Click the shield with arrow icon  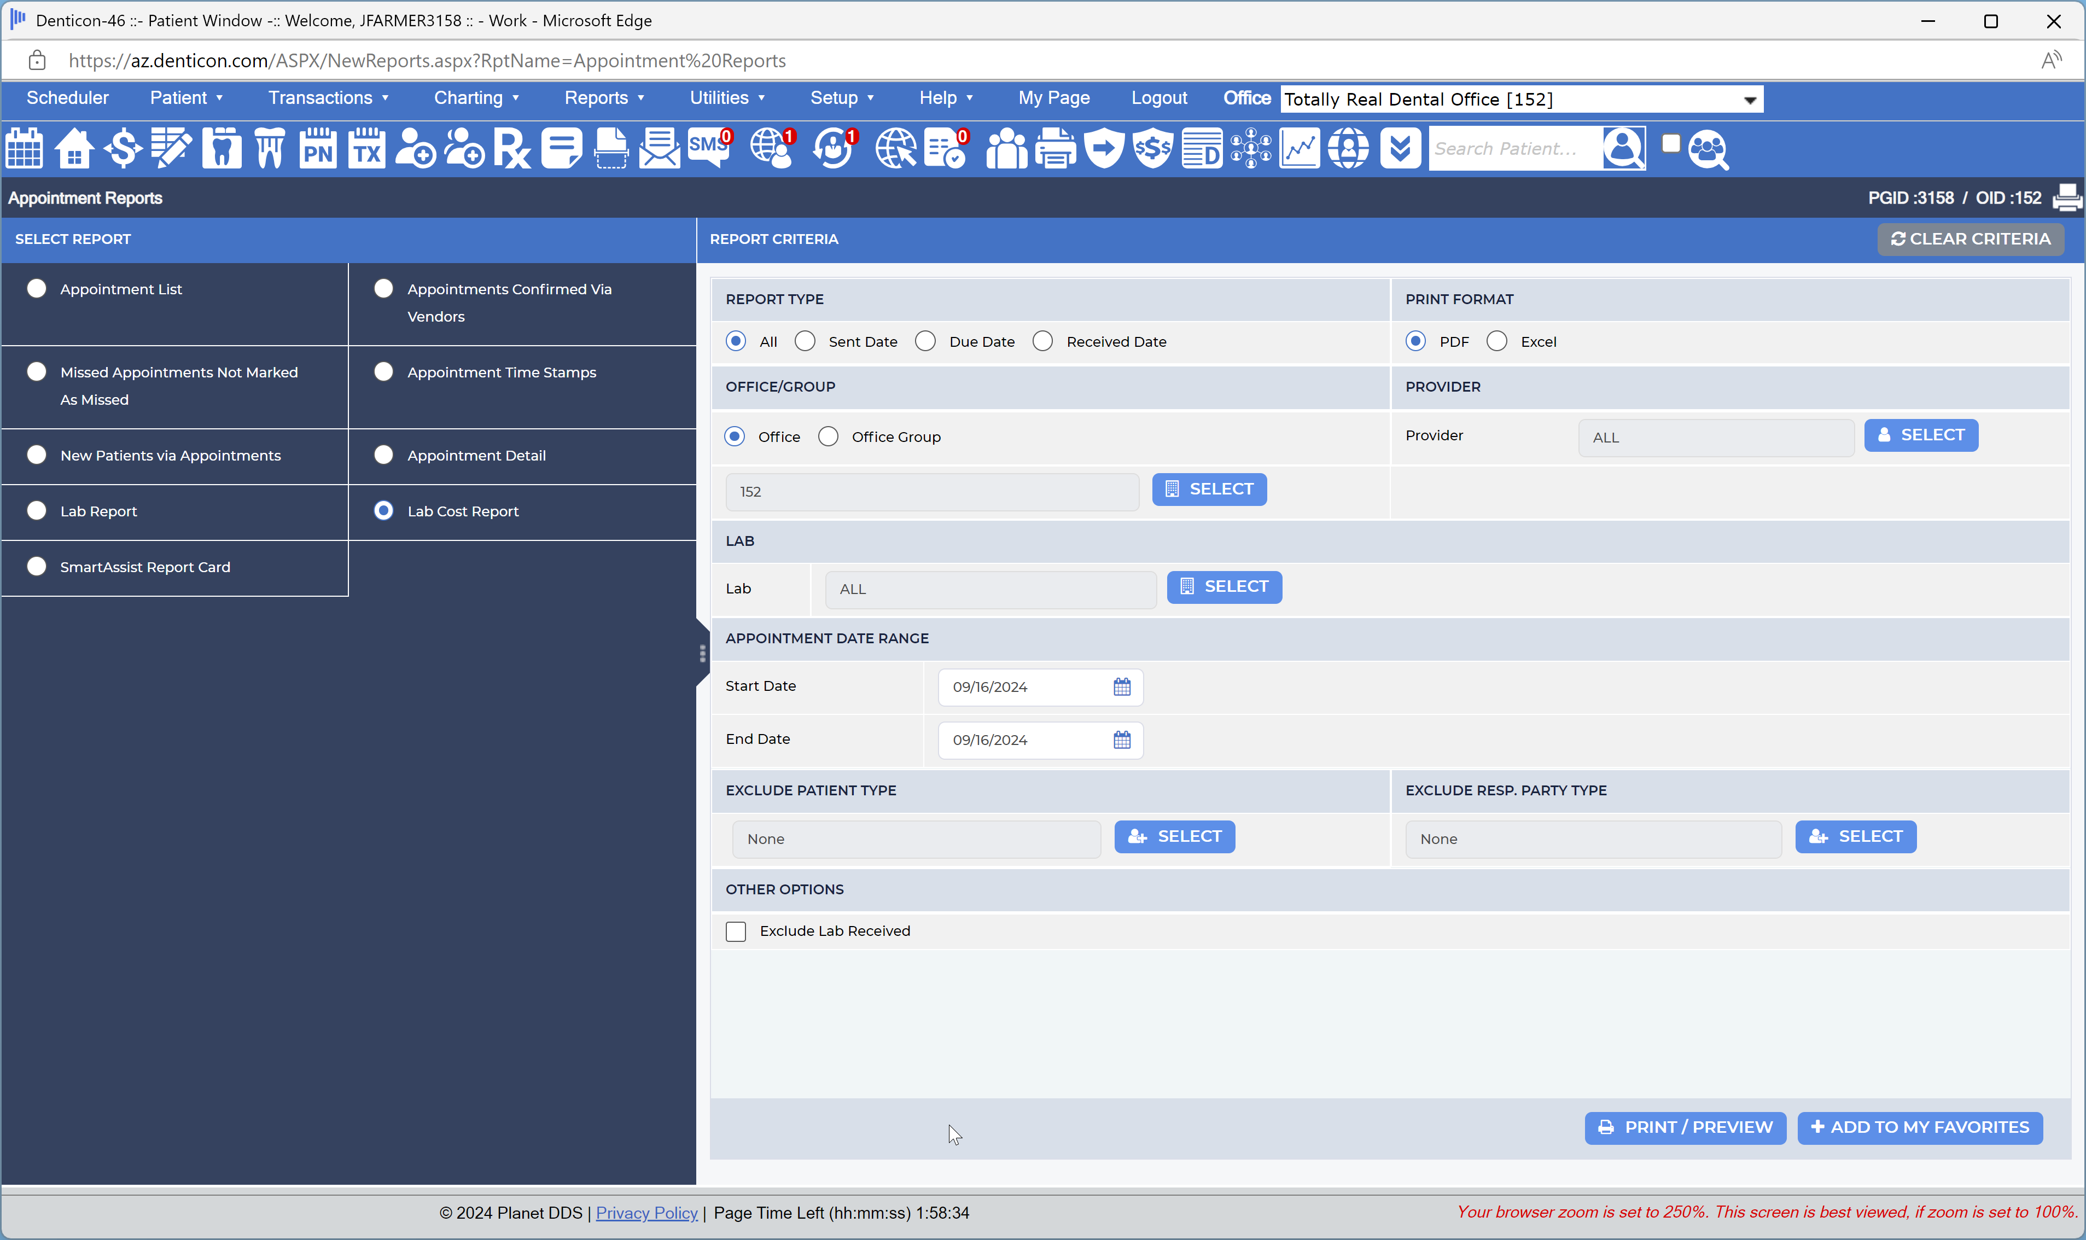pyautogui.click(x=1104, y=149)
